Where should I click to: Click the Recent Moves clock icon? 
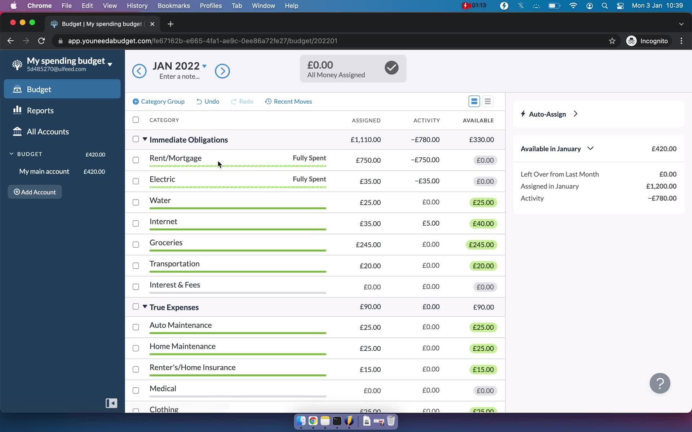pos(267,102)
